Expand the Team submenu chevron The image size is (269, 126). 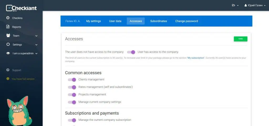[x=36, y=36]
